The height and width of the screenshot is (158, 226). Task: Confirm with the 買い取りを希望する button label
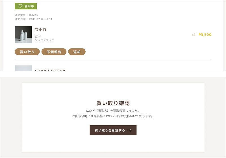110,130
